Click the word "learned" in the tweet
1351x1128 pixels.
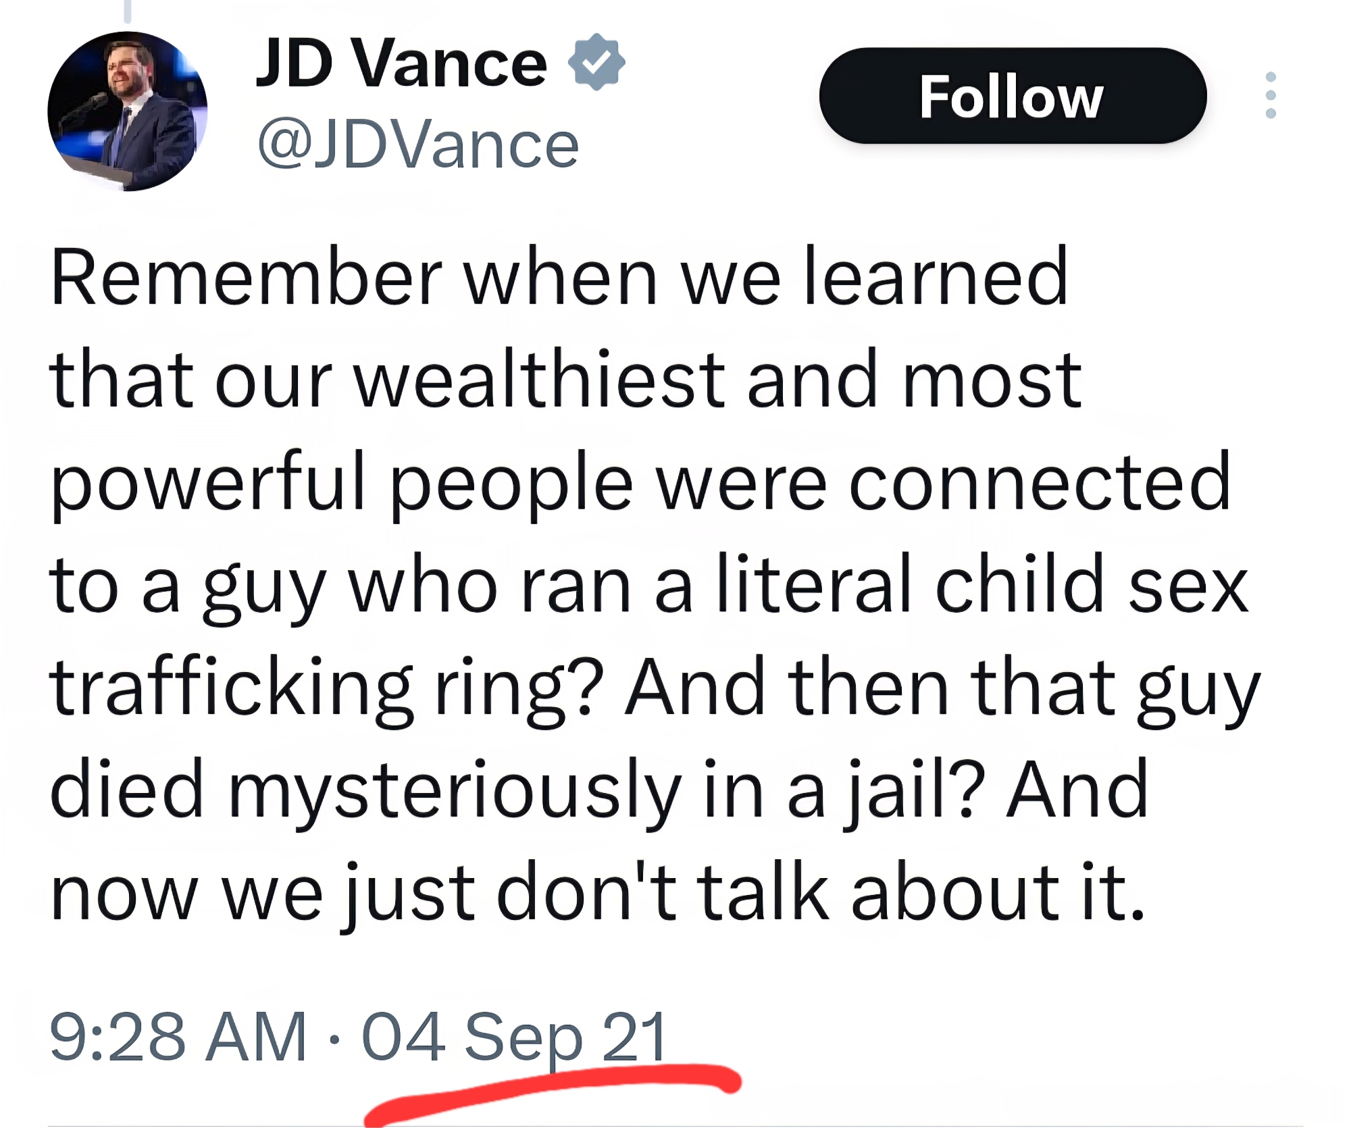coord(936,278)
